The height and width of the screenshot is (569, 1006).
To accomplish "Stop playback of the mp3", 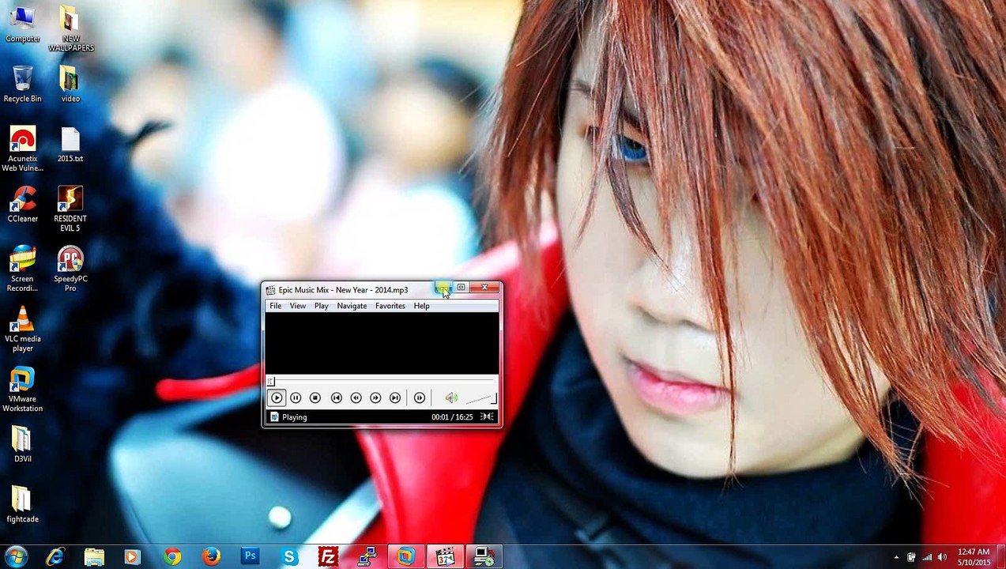I will 315,398.
